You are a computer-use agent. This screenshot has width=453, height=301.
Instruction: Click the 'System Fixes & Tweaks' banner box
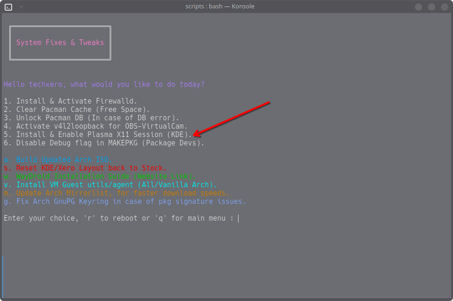60,43
